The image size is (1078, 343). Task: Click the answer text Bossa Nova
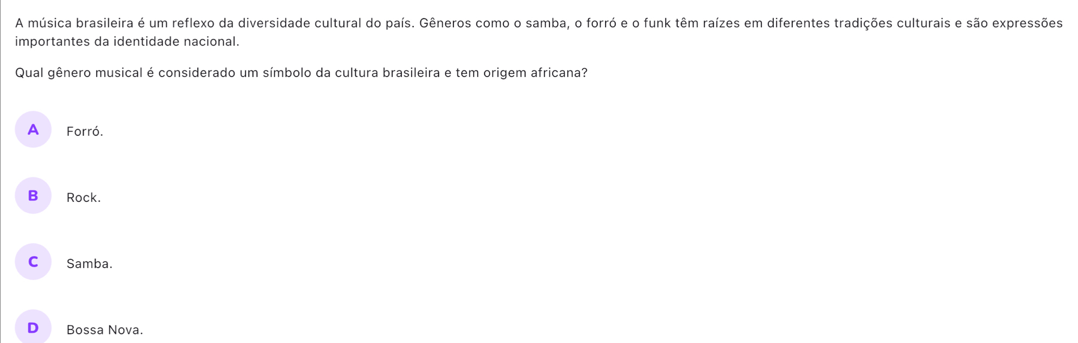[105, 330]
